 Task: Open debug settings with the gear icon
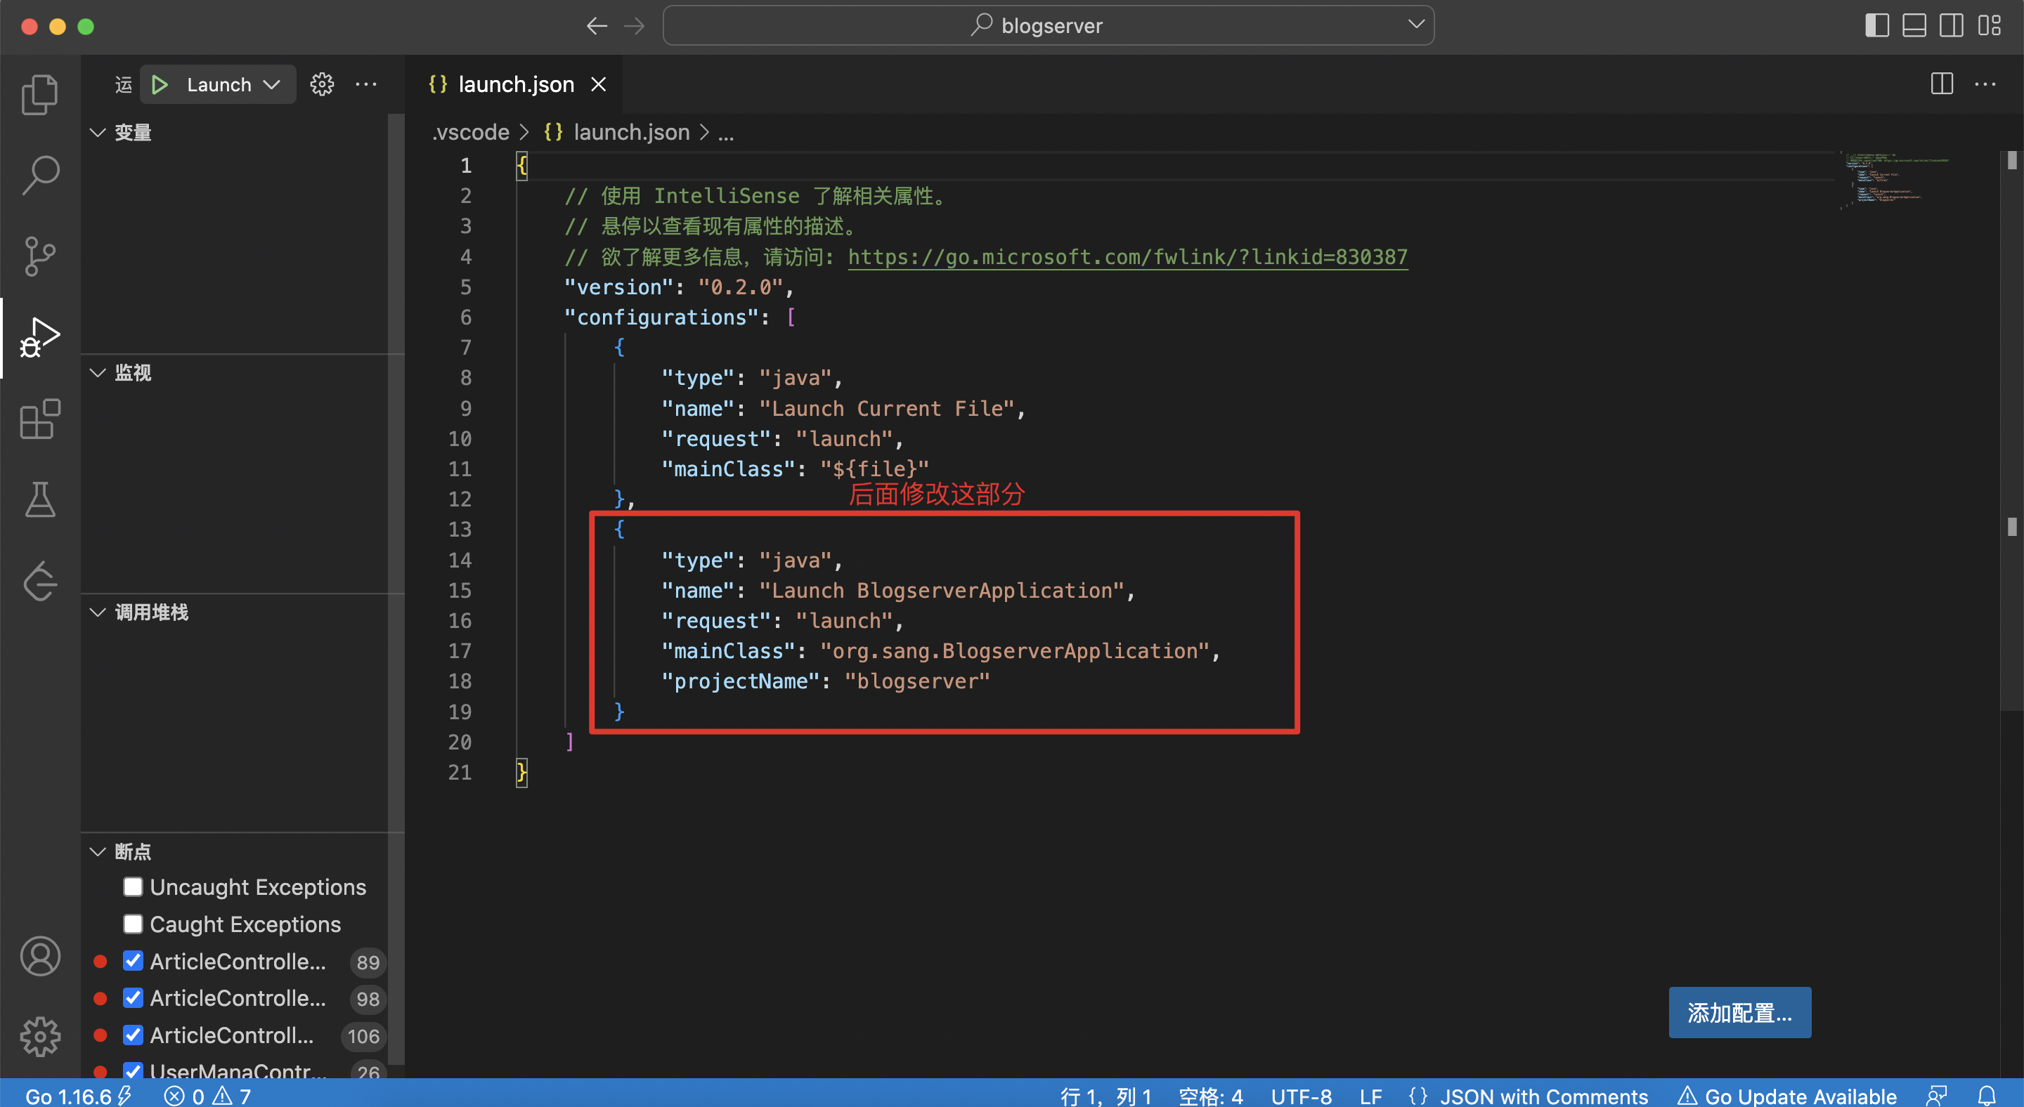pyautogui.click(x=322, y=84)
